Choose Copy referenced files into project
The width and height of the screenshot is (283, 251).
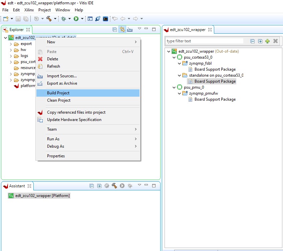(x=88, y=112)
